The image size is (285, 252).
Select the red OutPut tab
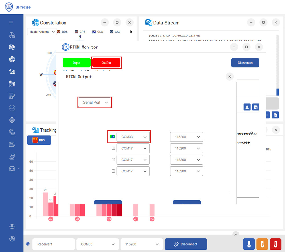(x=106, y=63)
